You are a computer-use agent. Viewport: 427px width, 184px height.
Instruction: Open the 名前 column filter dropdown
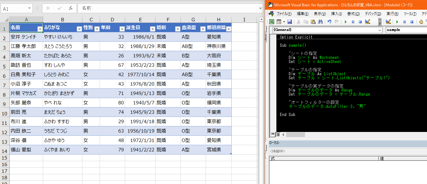tap(40, 29)
